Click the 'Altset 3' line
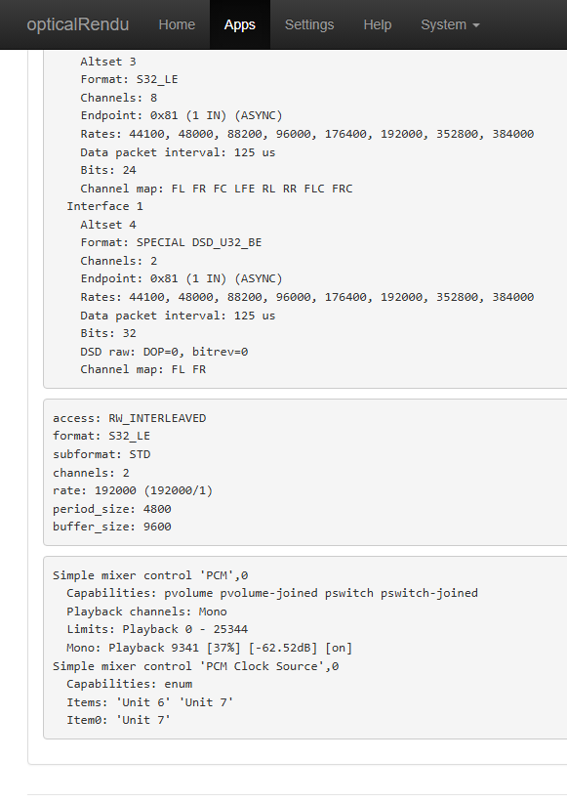567x802 pixels. pyautogui.click(x=107, y=62)
